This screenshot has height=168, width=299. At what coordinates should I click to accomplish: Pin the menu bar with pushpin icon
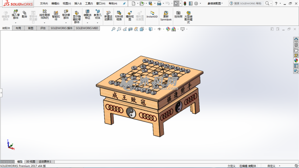tap(124, 3)
